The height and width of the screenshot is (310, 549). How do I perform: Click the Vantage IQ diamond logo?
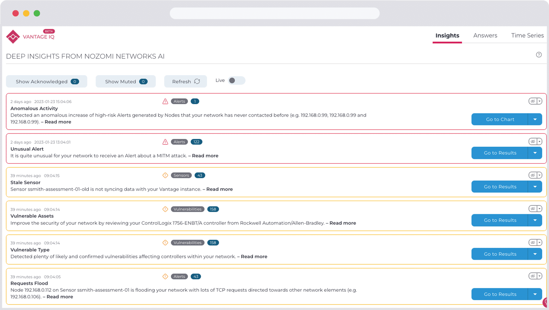[x=13, y=37]
